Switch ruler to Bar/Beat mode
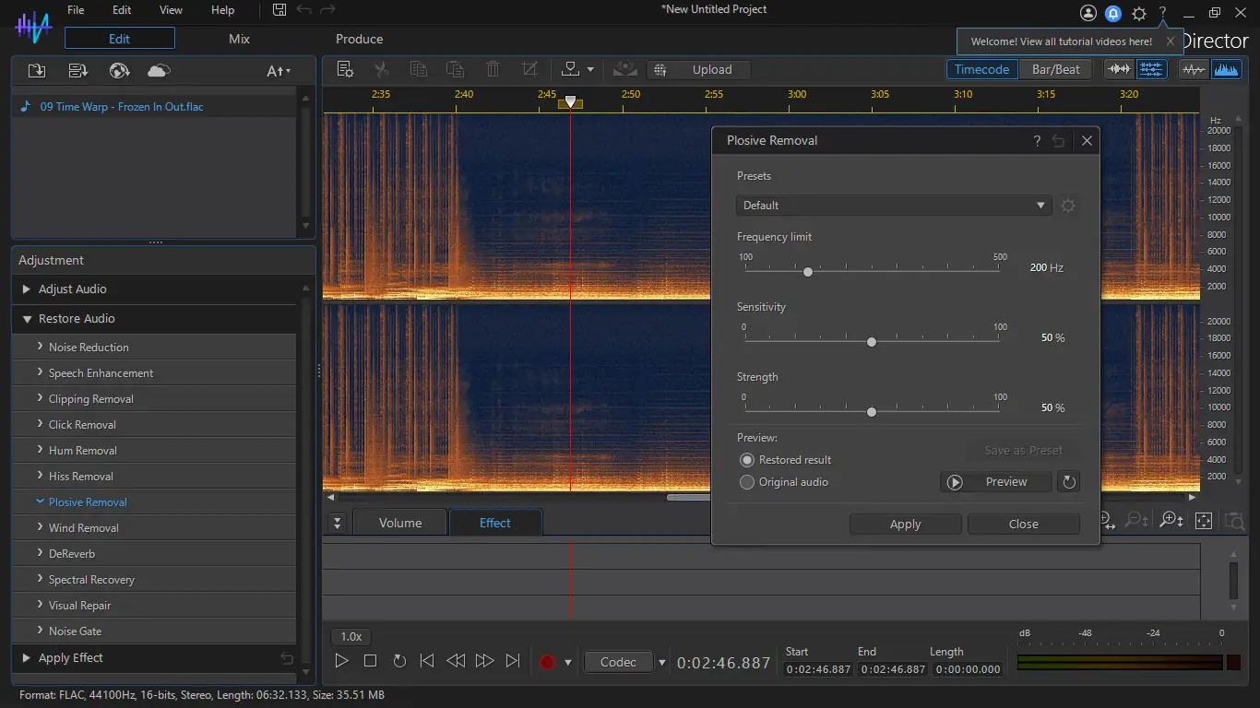 pyautogui.click(x=1055, y=69)
